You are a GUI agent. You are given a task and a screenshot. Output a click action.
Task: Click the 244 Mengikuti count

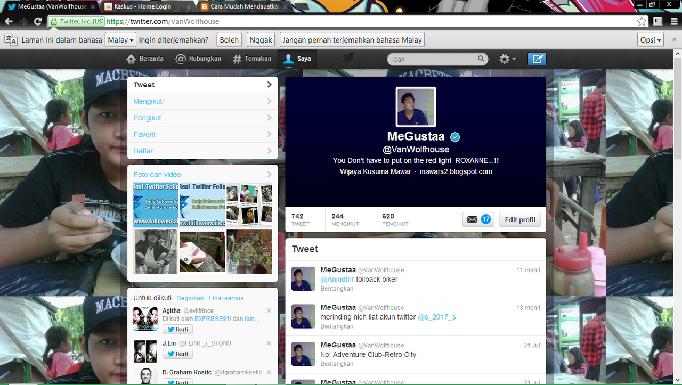tap(345, 219)
